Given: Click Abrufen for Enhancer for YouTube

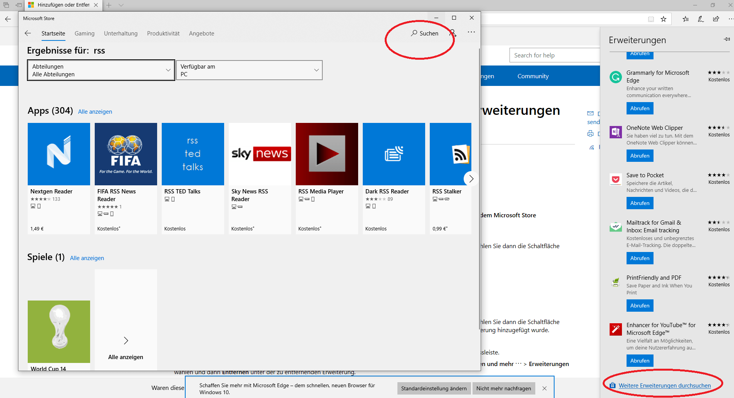Looking at the screenshot, I should [x=640, y=361].
